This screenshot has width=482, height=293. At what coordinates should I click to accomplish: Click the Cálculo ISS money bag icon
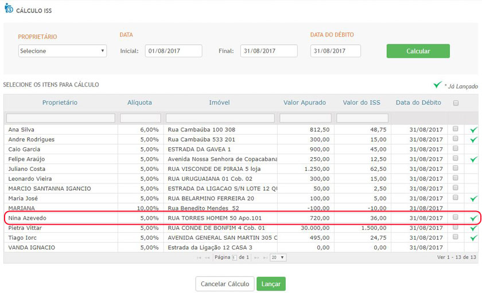(9, 9)
